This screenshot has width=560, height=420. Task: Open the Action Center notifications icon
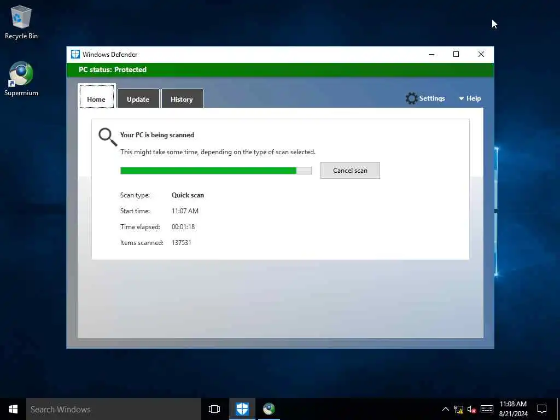tap(542, 409)
